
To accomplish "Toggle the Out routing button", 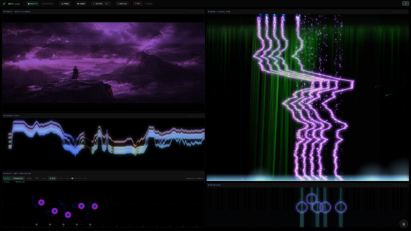I will point(52,178).
